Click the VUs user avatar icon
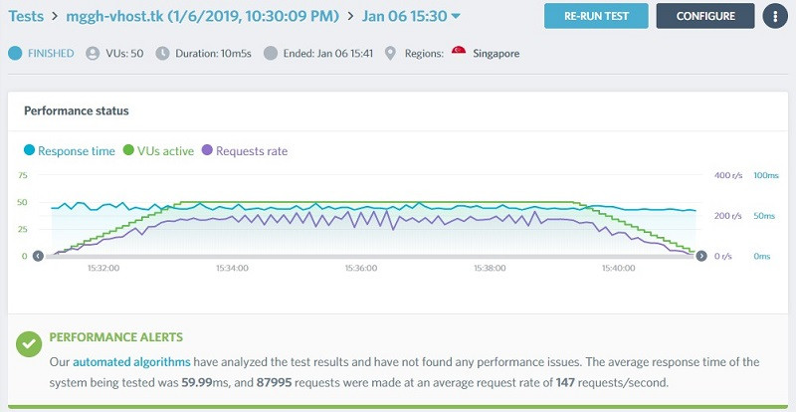The width and height of the screenshot is (796, 412). pyautogui.click(x=93, y=54)
